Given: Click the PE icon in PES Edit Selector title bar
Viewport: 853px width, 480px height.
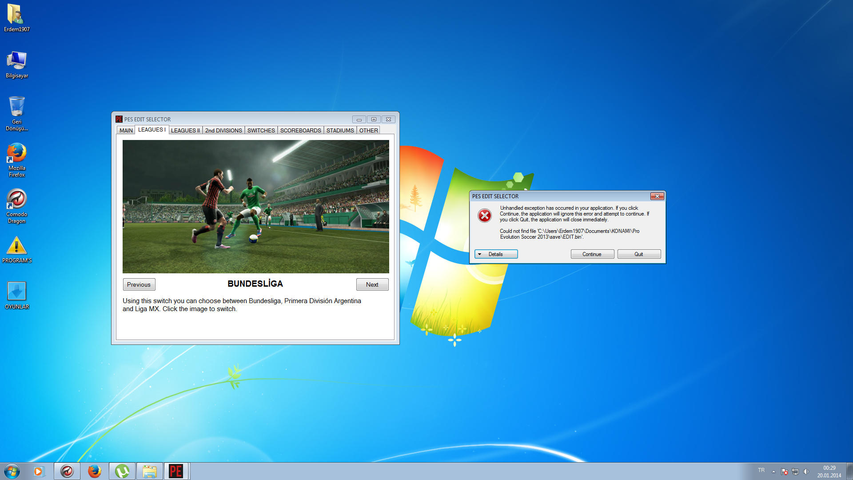Looking at the screenshot, I should click(119, 119).
